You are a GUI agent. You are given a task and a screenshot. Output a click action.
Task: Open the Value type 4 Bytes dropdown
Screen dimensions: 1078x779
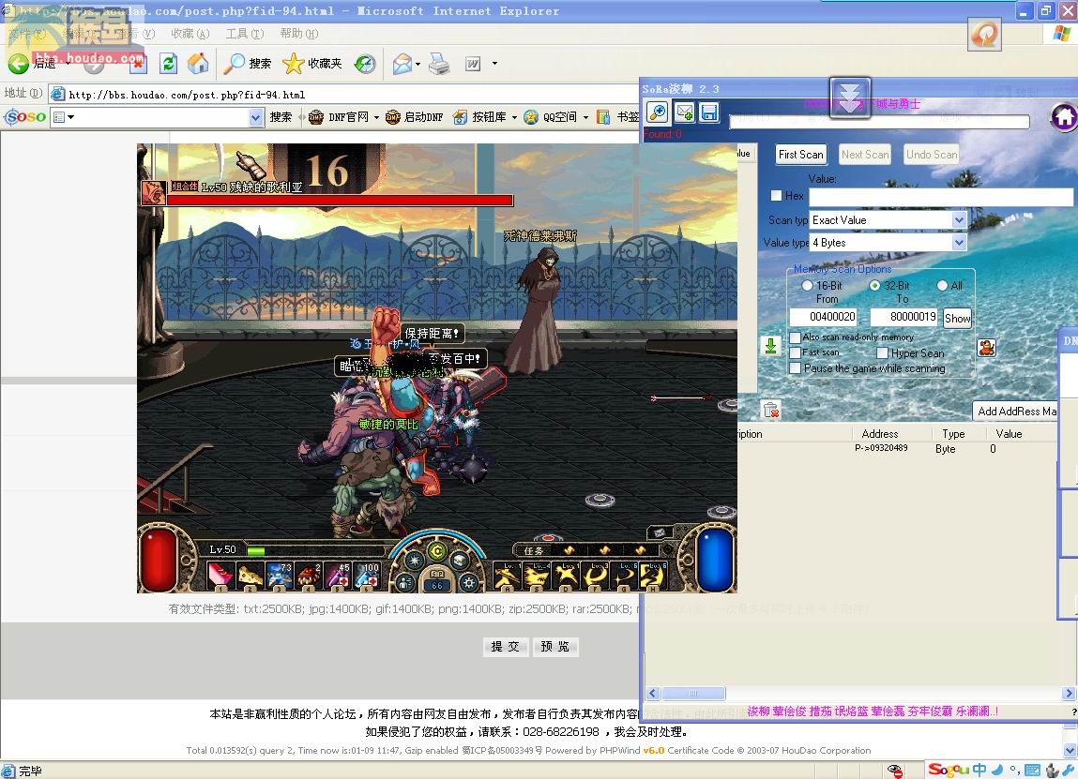click(959, 243)
